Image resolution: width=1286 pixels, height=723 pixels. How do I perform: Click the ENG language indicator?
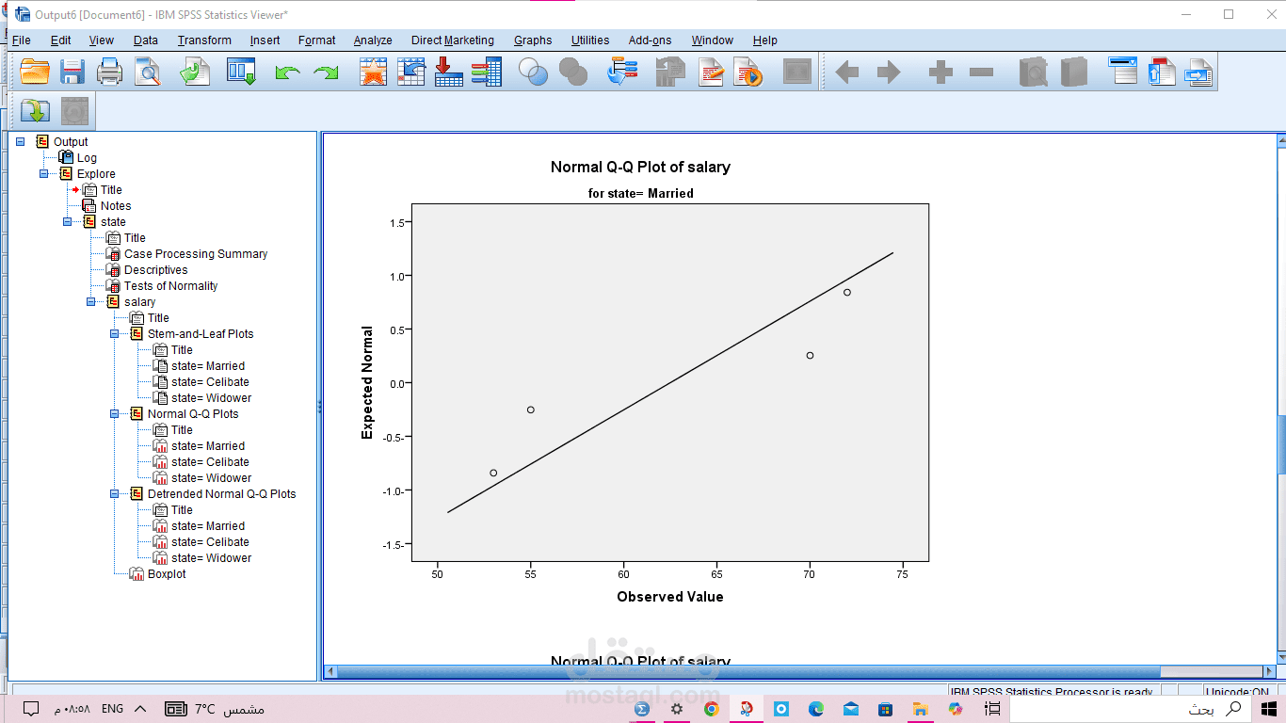(112, 709)
